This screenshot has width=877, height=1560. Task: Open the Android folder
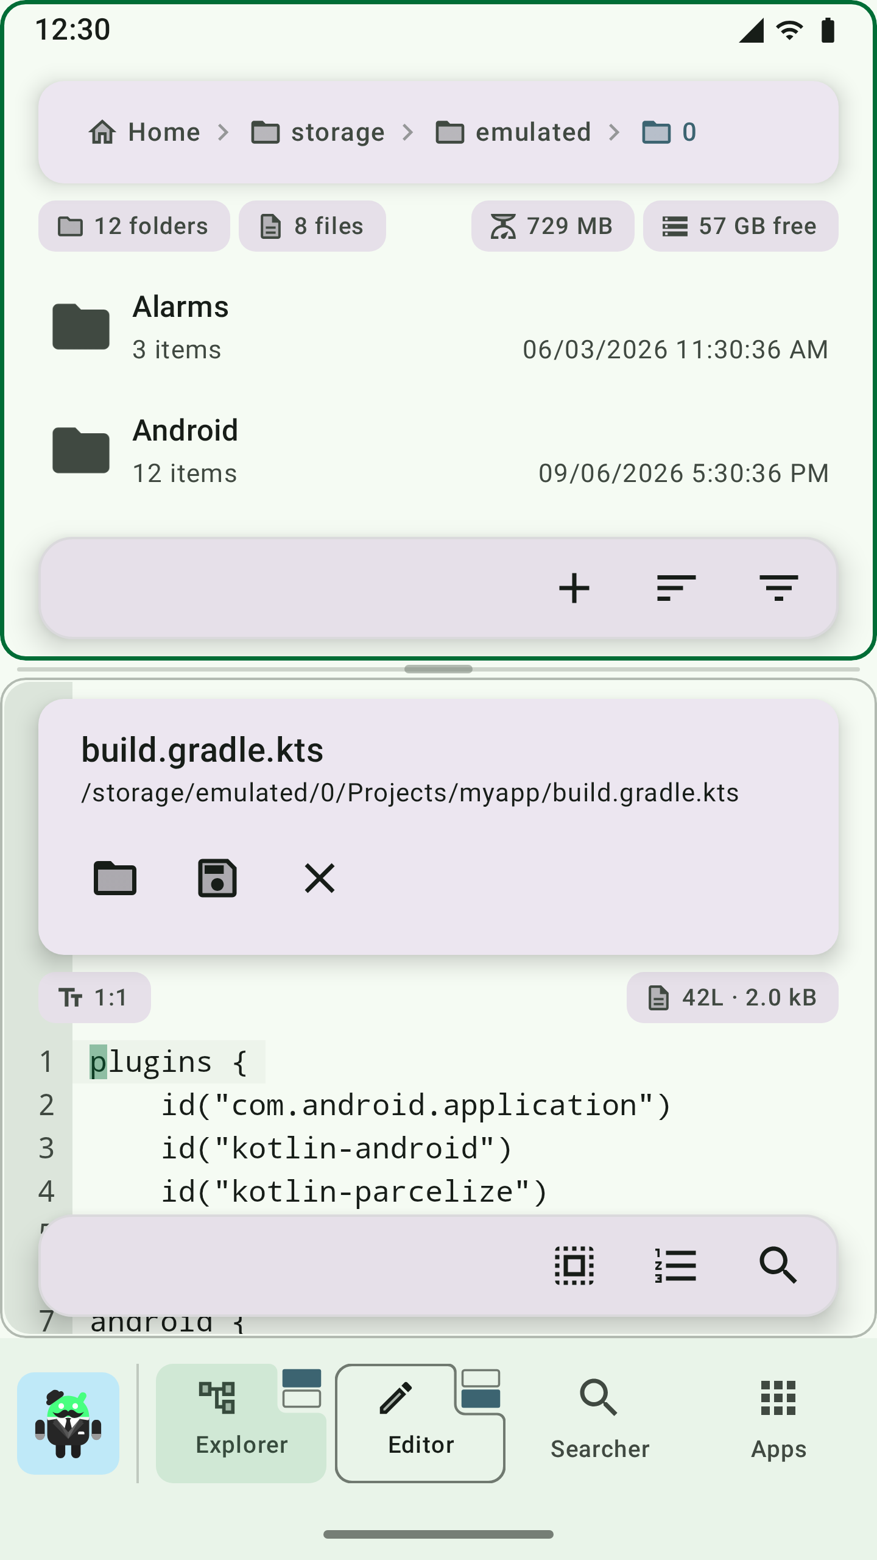pos(438,452)
